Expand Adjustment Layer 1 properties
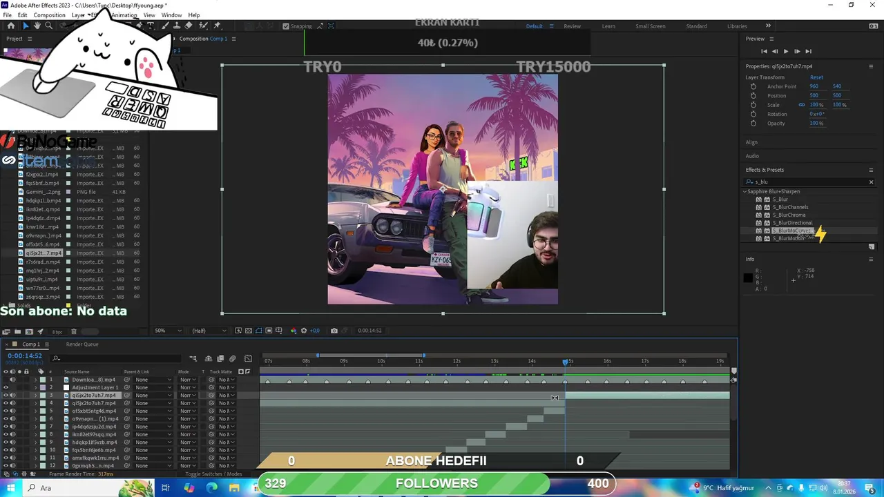 point(35,387)
